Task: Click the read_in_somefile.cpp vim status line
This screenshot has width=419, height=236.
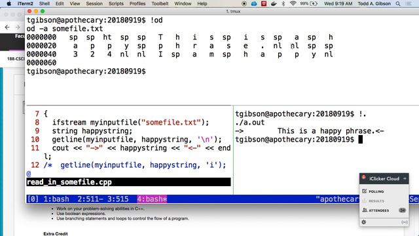Action: [128, 182]
